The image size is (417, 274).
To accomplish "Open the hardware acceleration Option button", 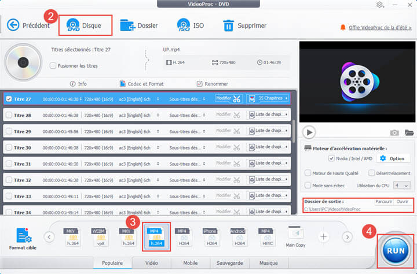I will [392, 158].
